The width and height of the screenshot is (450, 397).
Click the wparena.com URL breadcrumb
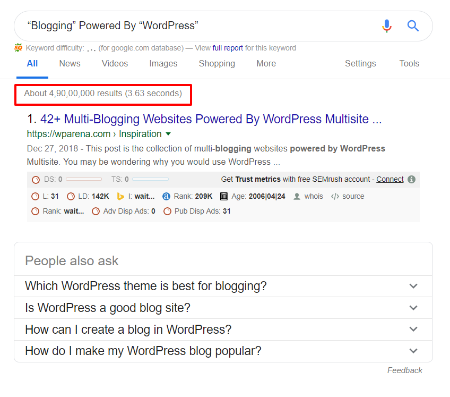94,134
